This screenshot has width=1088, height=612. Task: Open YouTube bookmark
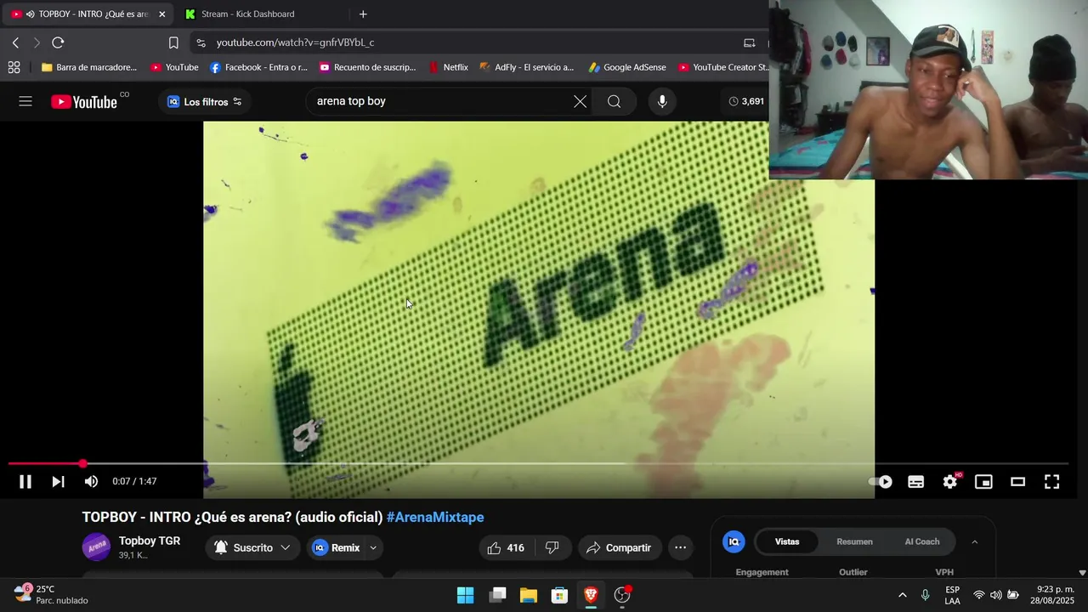174,67
